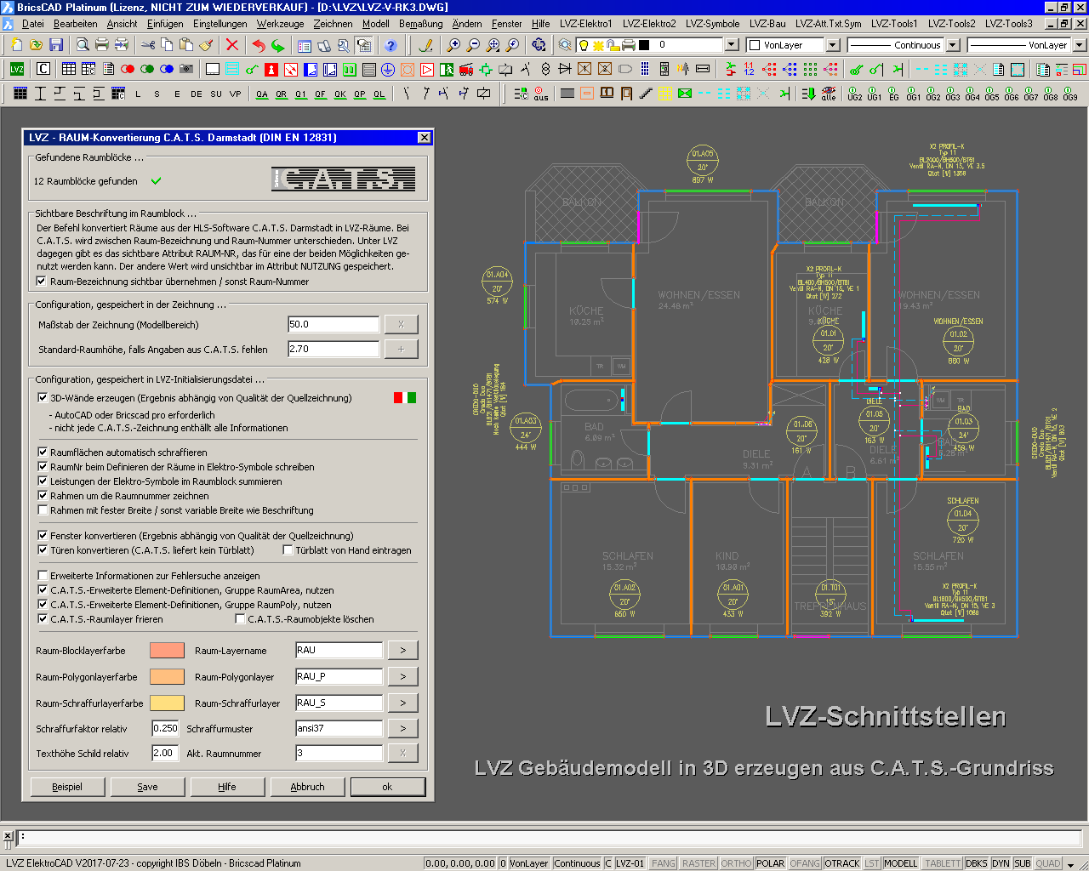Open the Datei menu
Viewport: 1089px width, 871px height.
pos(32,24)
